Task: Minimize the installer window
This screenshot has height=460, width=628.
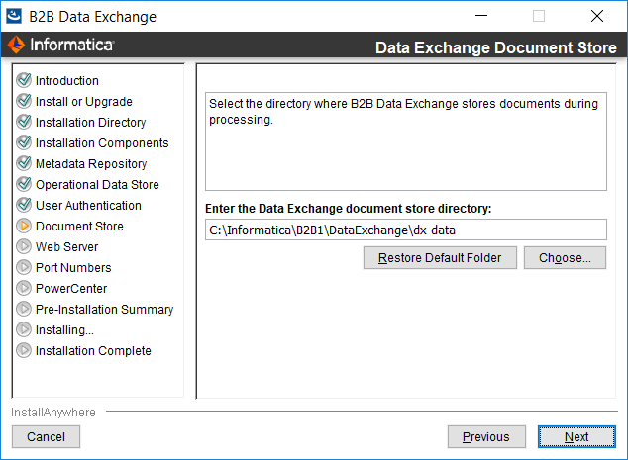Action: (481, 16)
